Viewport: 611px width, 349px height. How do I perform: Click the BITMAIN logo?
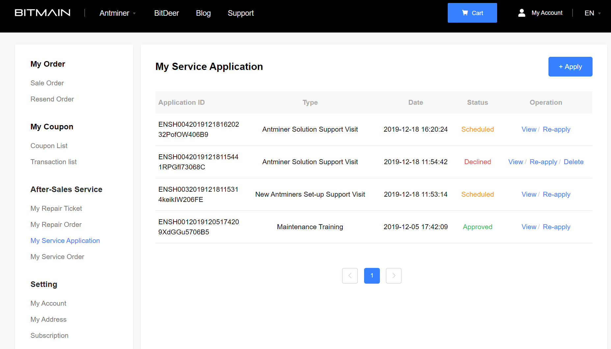tap(42, 13)
